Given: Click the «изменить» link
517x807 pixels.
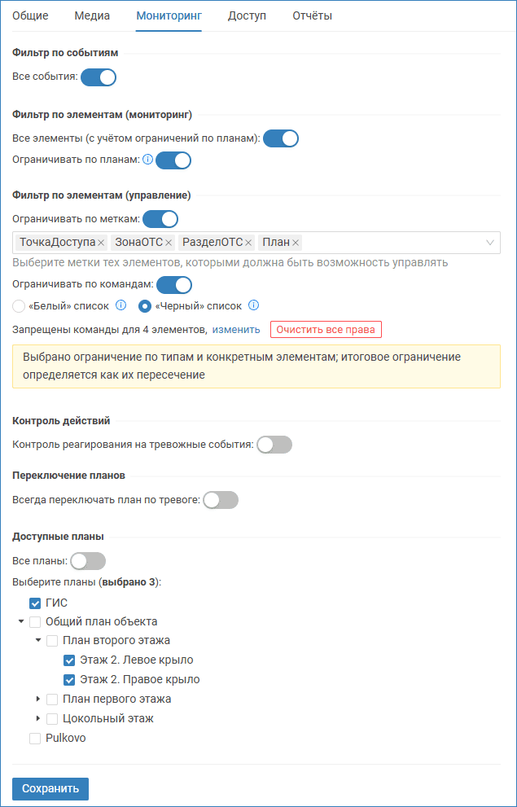Looking at the screenshot, I should tap(236, 330).
